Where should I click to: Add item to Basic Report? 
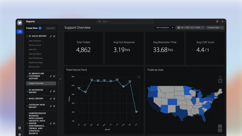(x=54, y=99)
